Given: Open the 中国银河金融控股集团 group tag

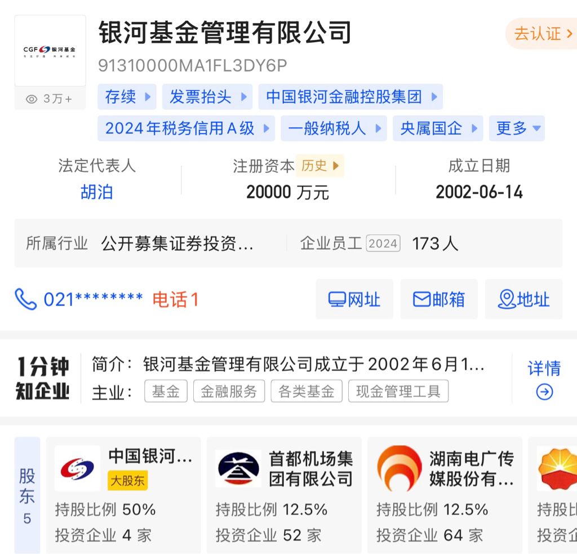Looking at the screenshot, I should pos(350,97).
